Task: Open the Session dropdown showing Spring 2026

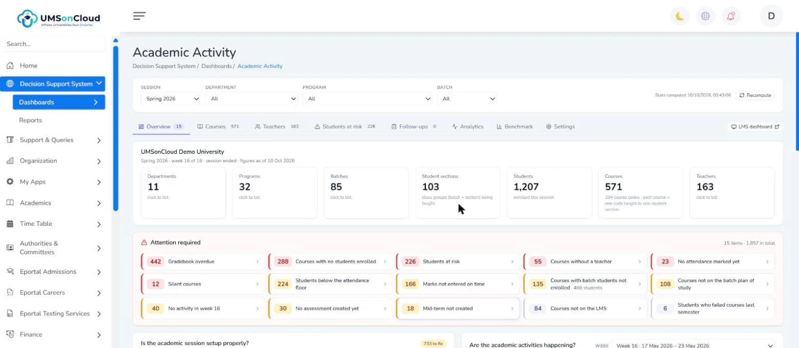Action: point(171,99)
